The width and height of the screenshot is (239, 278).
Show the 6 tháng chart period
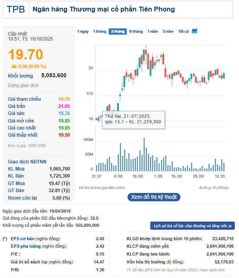tap(136, 32)
